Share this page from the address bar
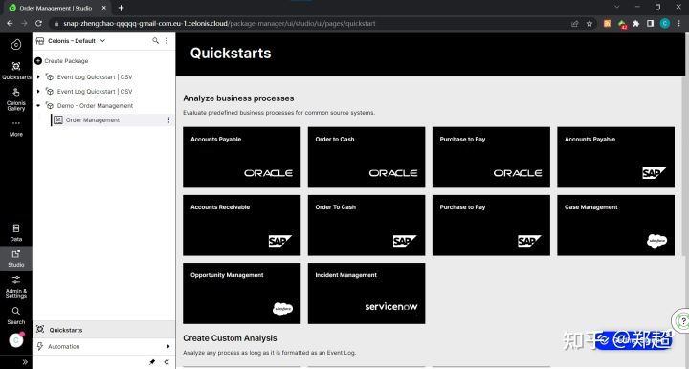This screenshot has height=369, width=689. (x=574, y=24)
